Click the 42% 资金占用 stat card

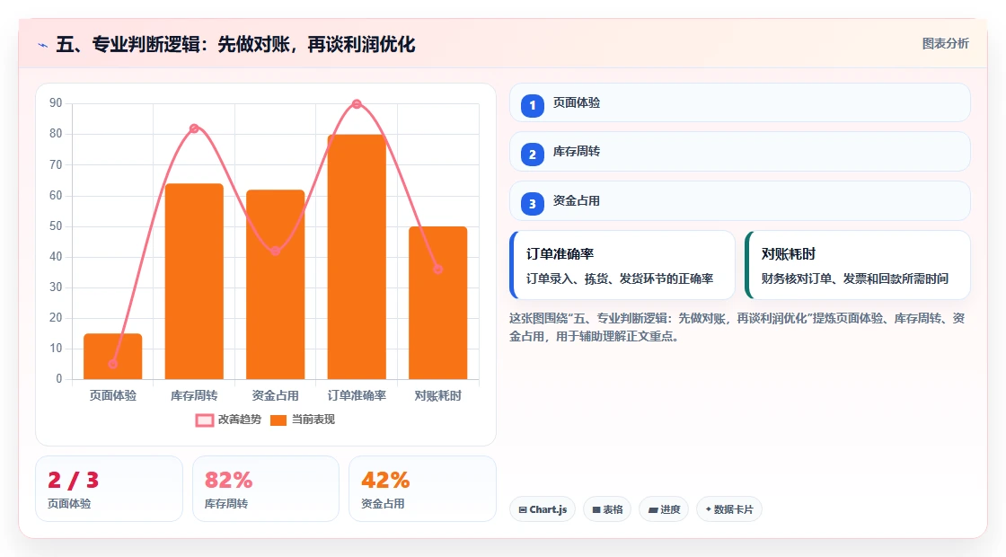coord(422,489)
